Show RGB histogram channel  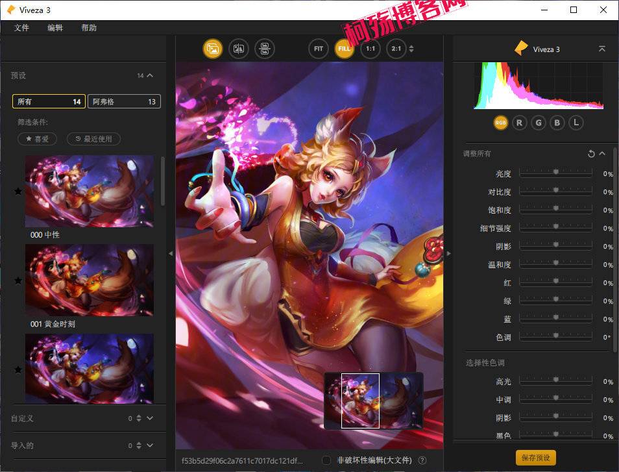500,123
